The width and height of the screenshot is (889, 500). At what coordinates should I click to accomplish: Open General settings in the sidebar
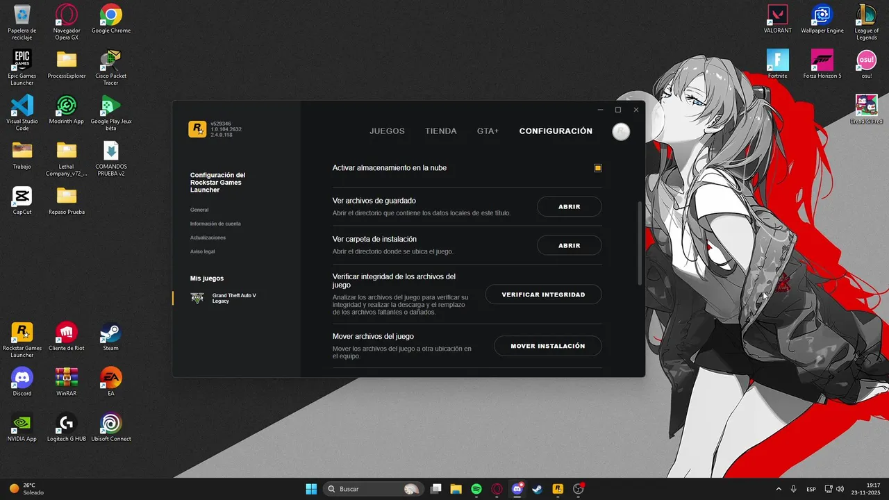tap(199, 210)
